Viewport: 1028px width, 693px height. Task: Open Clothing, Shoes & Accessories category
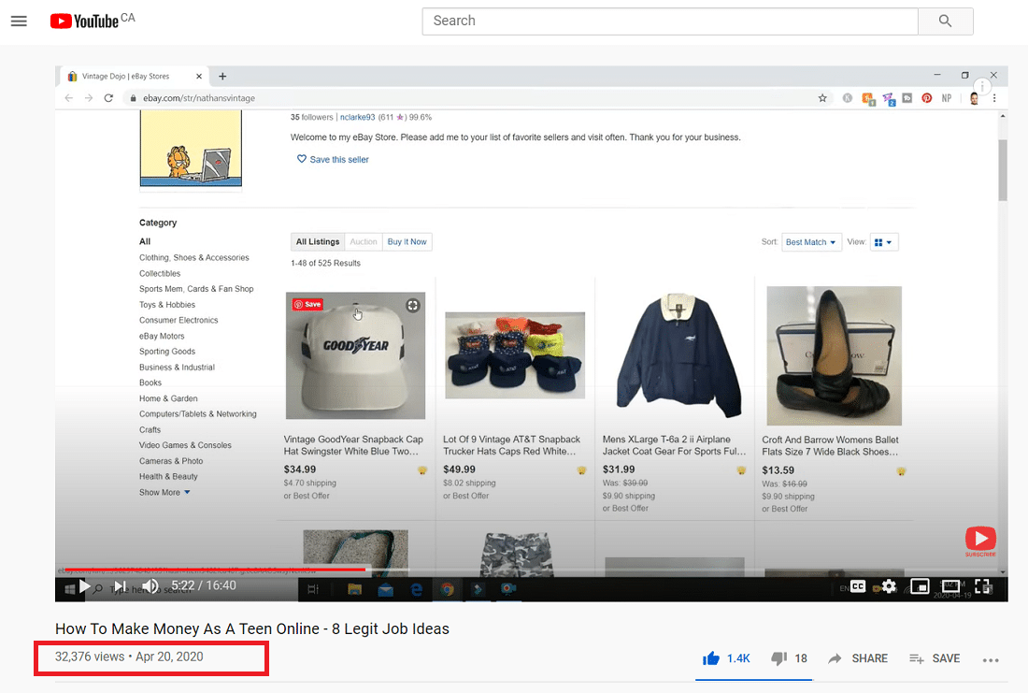194,258
